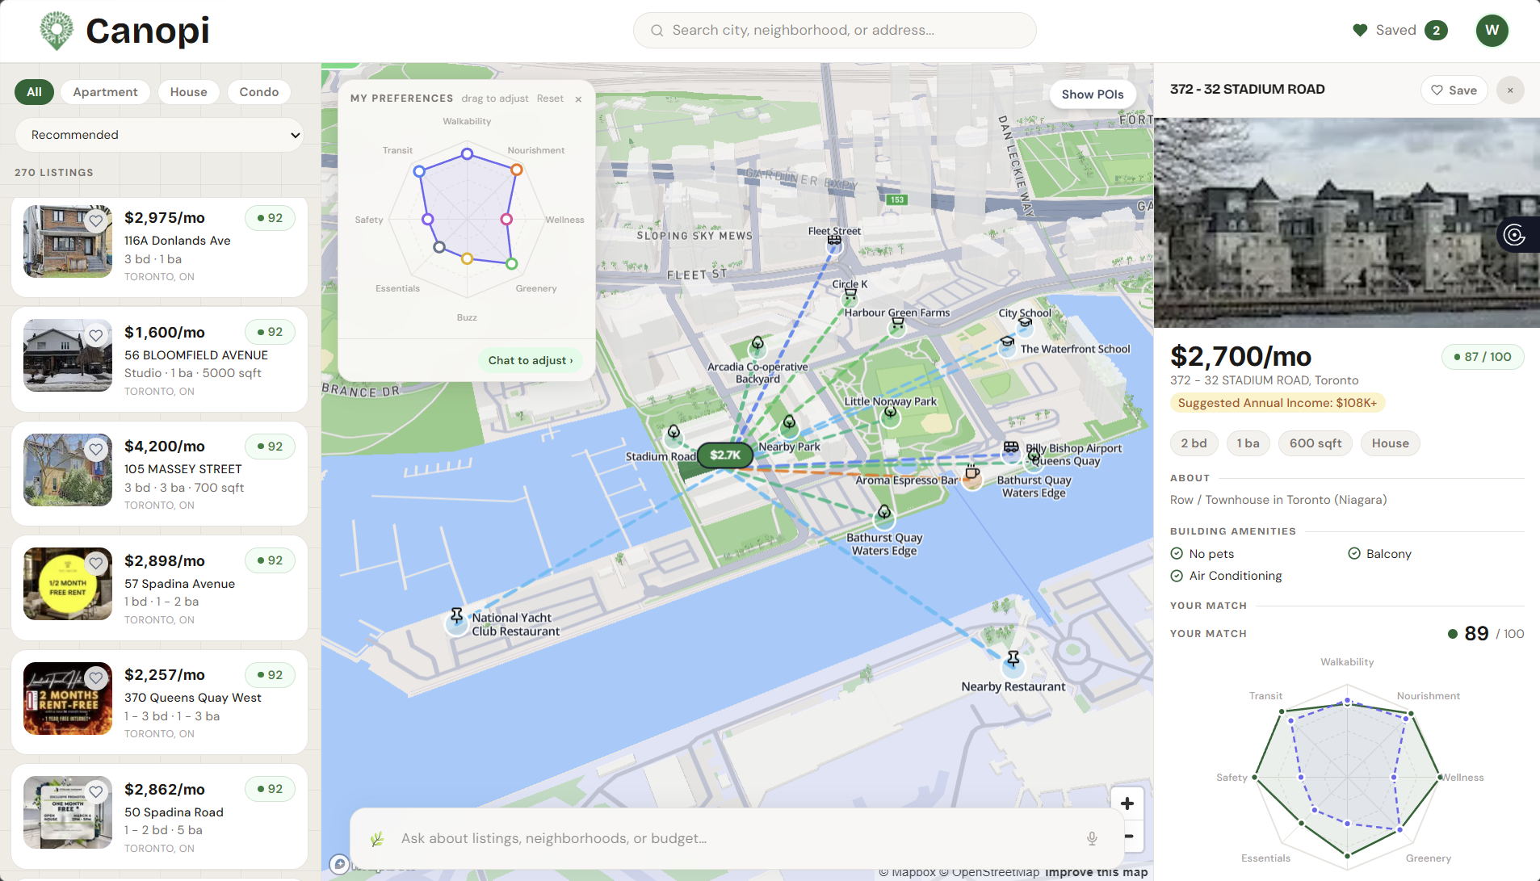
Task: Favorite the 56 Bloomfield Avenue listing
Action: tap(96, 335)
